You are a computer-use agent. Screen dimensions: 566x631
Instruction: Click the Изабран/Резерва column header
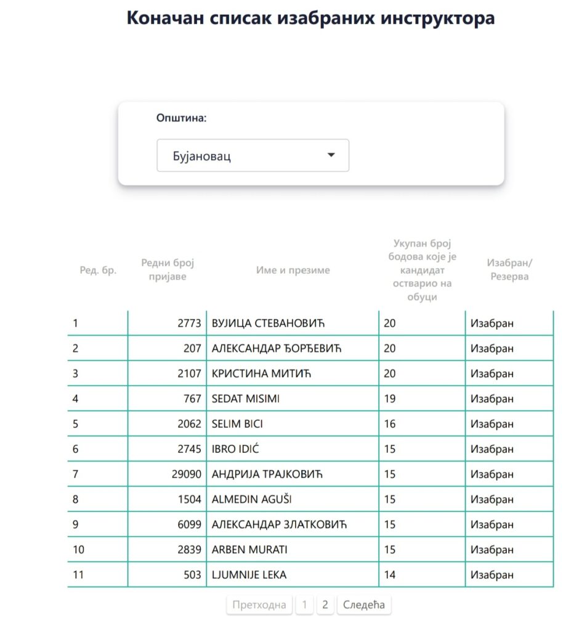click(x=509, y=270)
